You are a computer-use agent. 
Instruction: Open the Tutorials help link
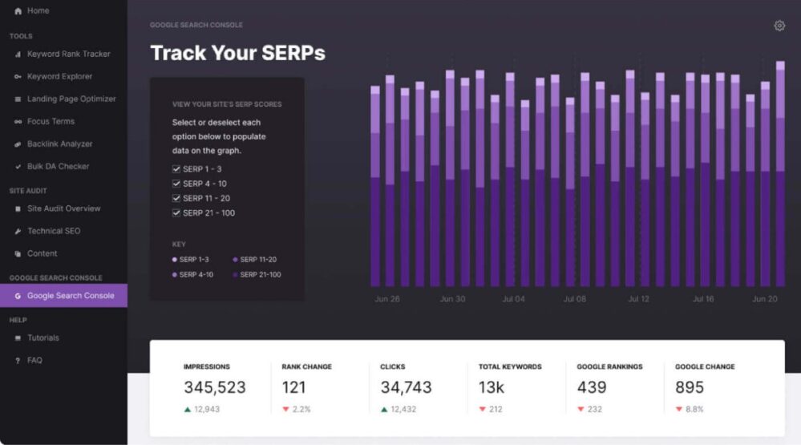[43, 338]
